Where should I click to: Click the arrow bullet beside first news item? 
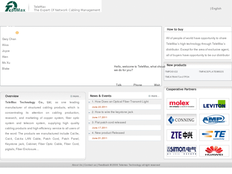pyautogui.click(x=89, y=102)
